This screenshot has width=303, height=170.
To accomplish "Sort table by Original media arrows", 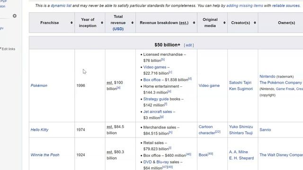I will click(224, 23).
